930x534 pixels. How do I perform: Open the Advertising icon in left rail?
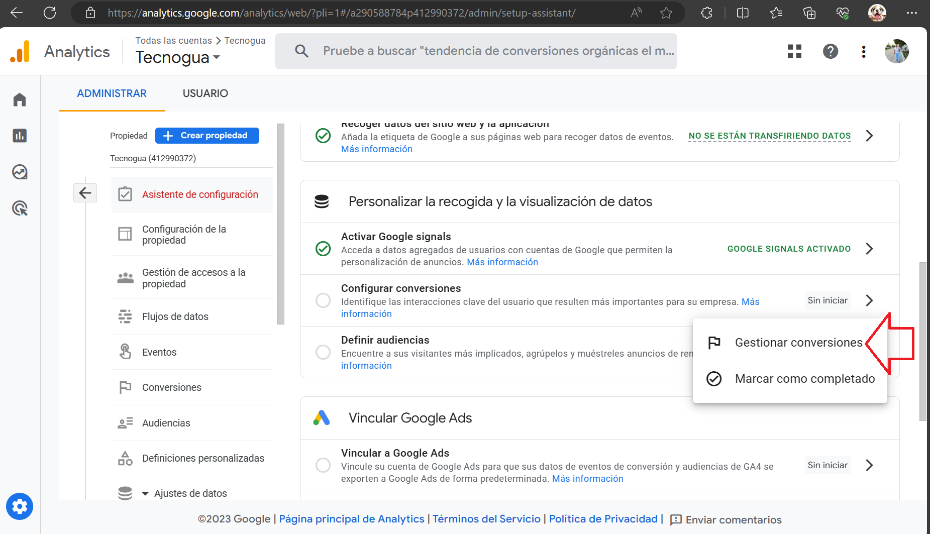coord(20,208)
